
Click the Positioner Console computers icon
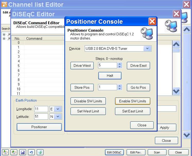tap(147, 33)
